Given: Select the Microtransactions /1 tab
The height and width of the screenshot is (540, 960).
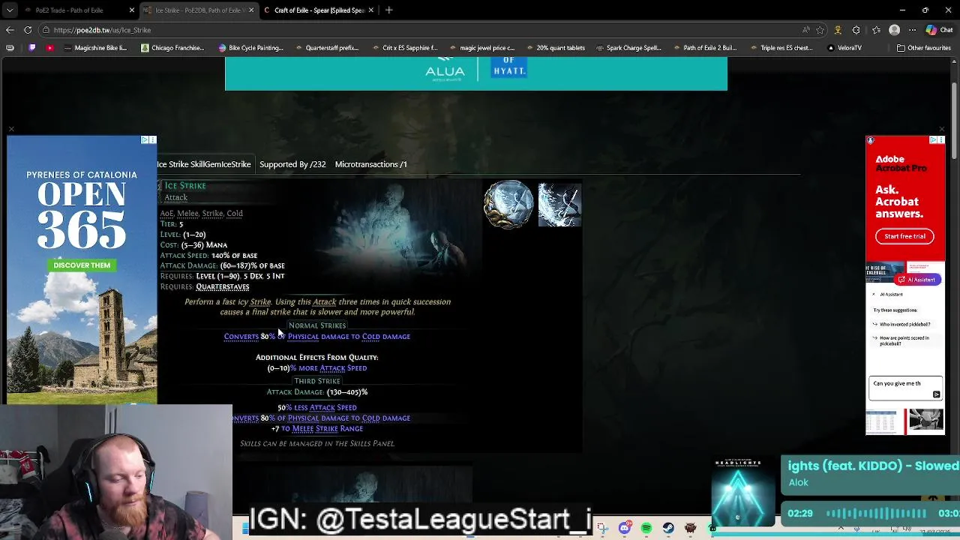Looking at the screenshot, I should (x=371, y=164).
